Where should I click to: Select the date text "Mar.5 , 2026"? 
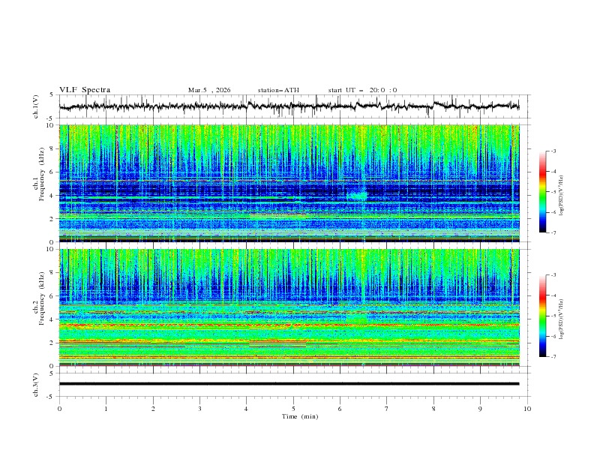pos(209,90)
